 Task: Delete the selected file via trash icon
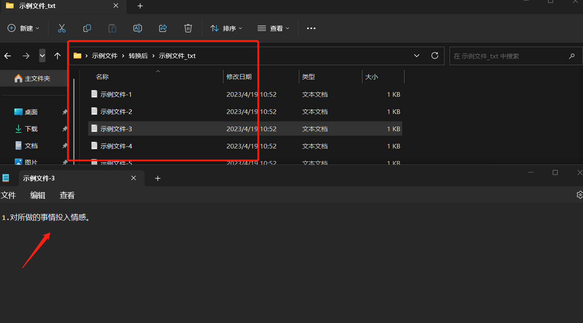(188, 28)
